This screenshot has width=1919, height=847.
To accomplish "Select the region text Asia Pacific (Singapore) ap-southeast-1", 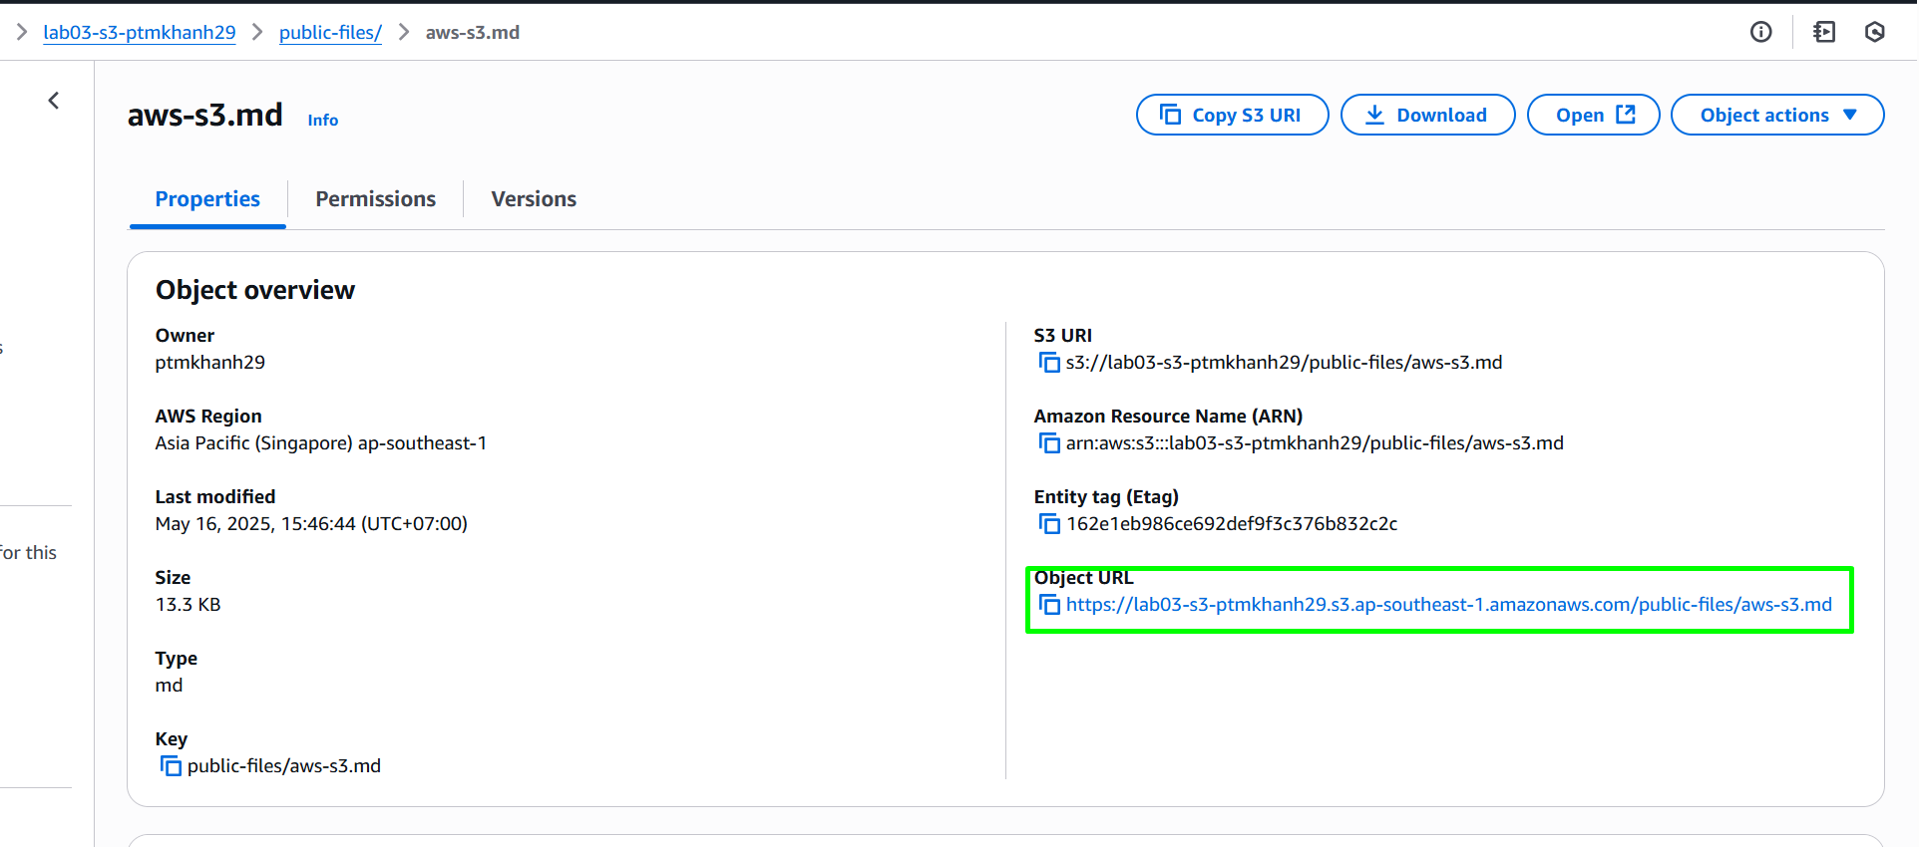I will click(x=321, y=443).
